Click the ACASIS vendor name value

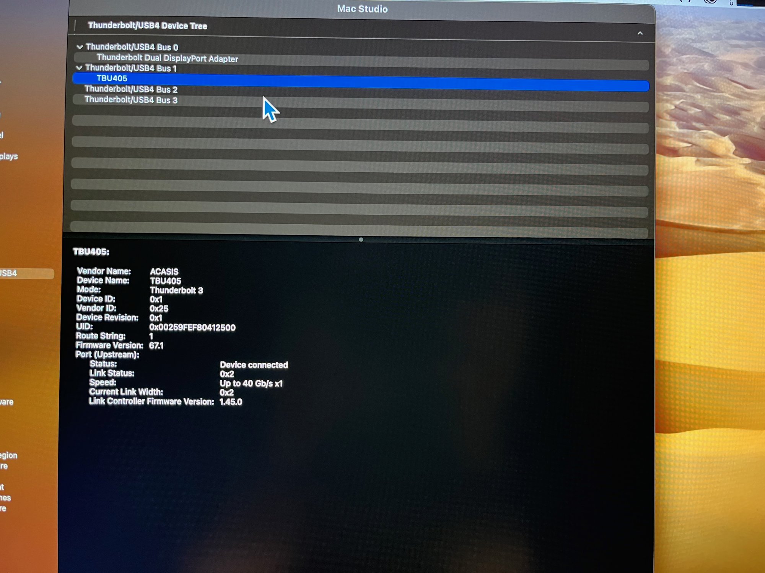pyautogui.click(x=164, y=272)
